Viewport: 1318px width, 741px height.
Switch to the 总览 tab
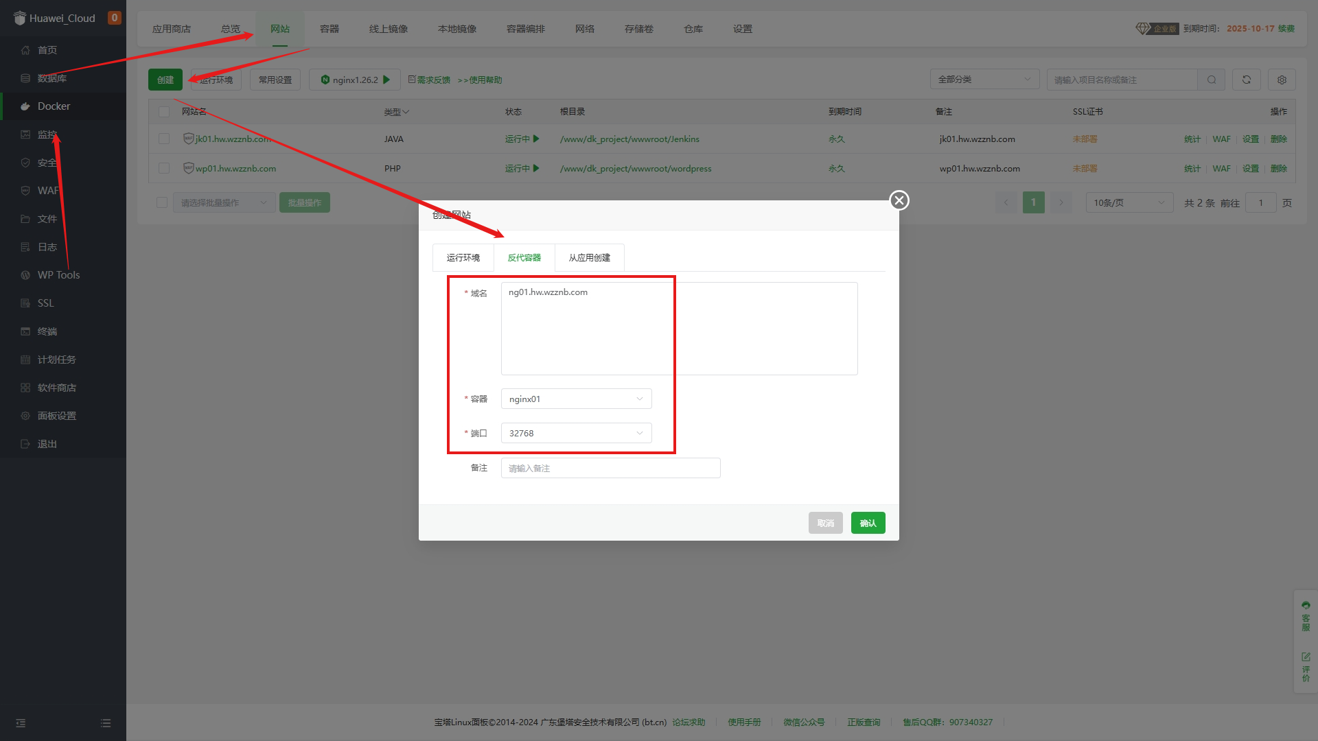point(231,29)
